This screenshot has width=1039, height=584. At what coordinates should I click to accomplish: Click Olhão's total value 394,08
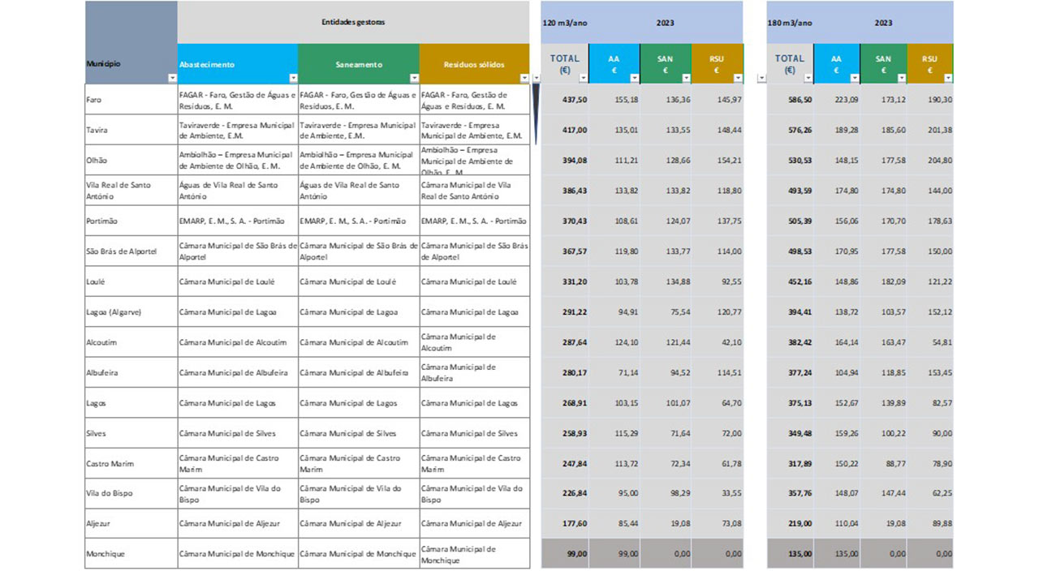point(565,160)
